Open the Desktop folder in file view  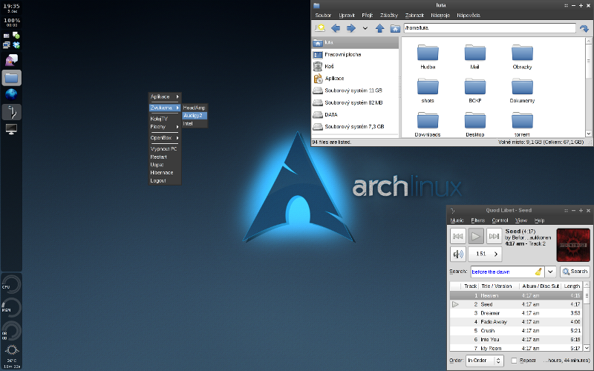point(474,124)
